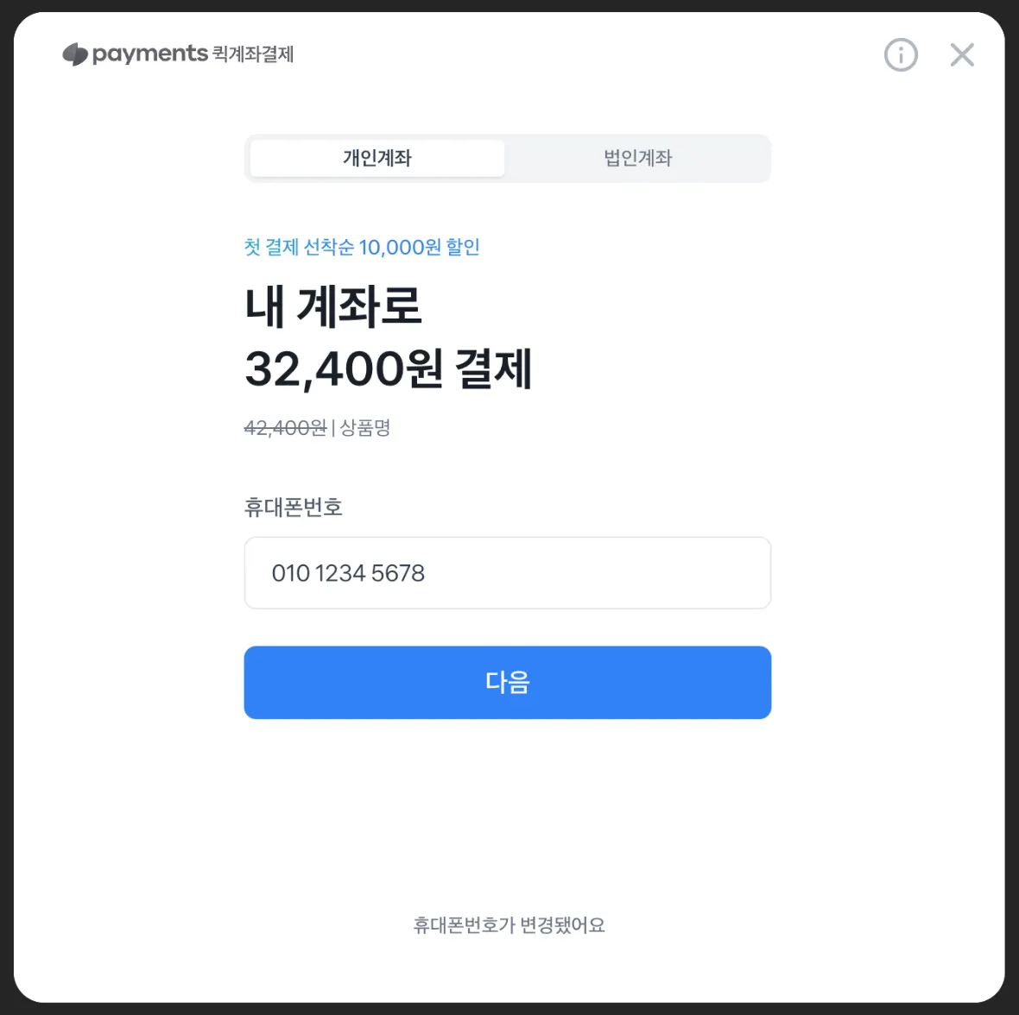
Task: Open the info circle icon
Action: 901,54
